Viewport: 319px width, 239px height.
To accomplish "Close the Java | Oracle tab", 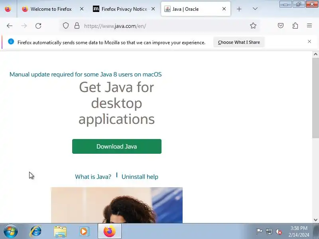I will click(224, 9).
